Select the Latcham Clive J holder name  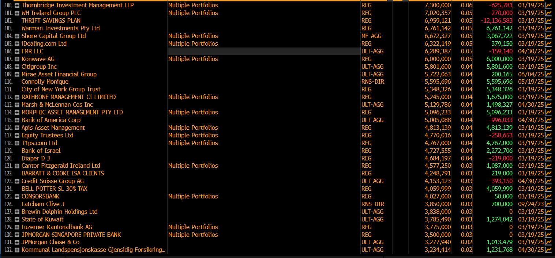coord(43,204)
